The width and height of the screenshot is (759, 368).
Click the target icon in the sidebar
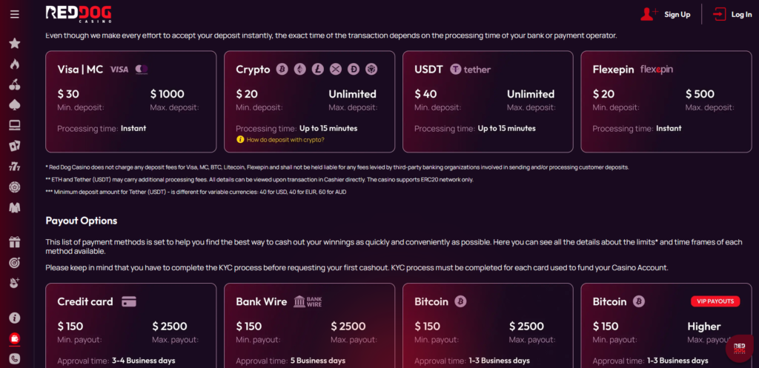coord(15,263)
